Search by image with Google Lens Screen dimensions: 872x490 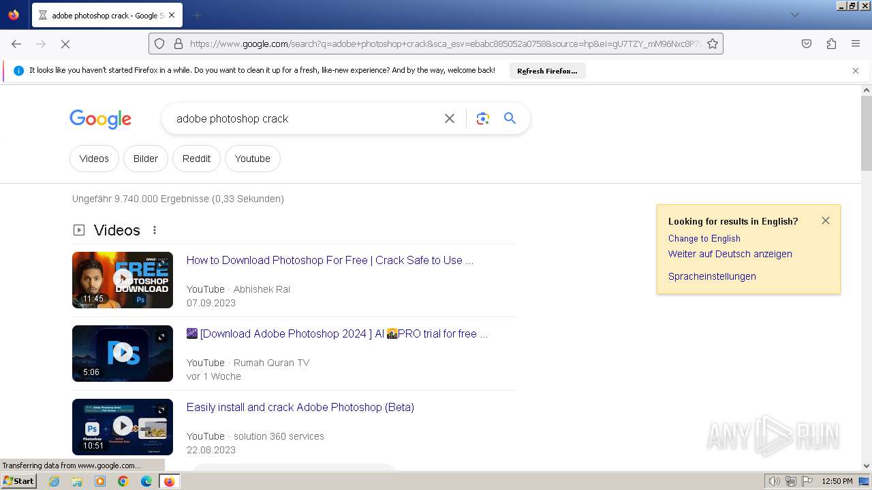tap(483, 118)
